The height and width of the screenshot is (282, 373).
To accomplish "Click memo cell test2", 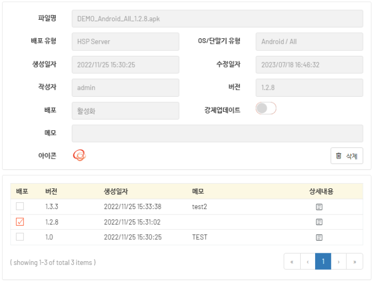I will pyautogui.click(x=199, y=206).
